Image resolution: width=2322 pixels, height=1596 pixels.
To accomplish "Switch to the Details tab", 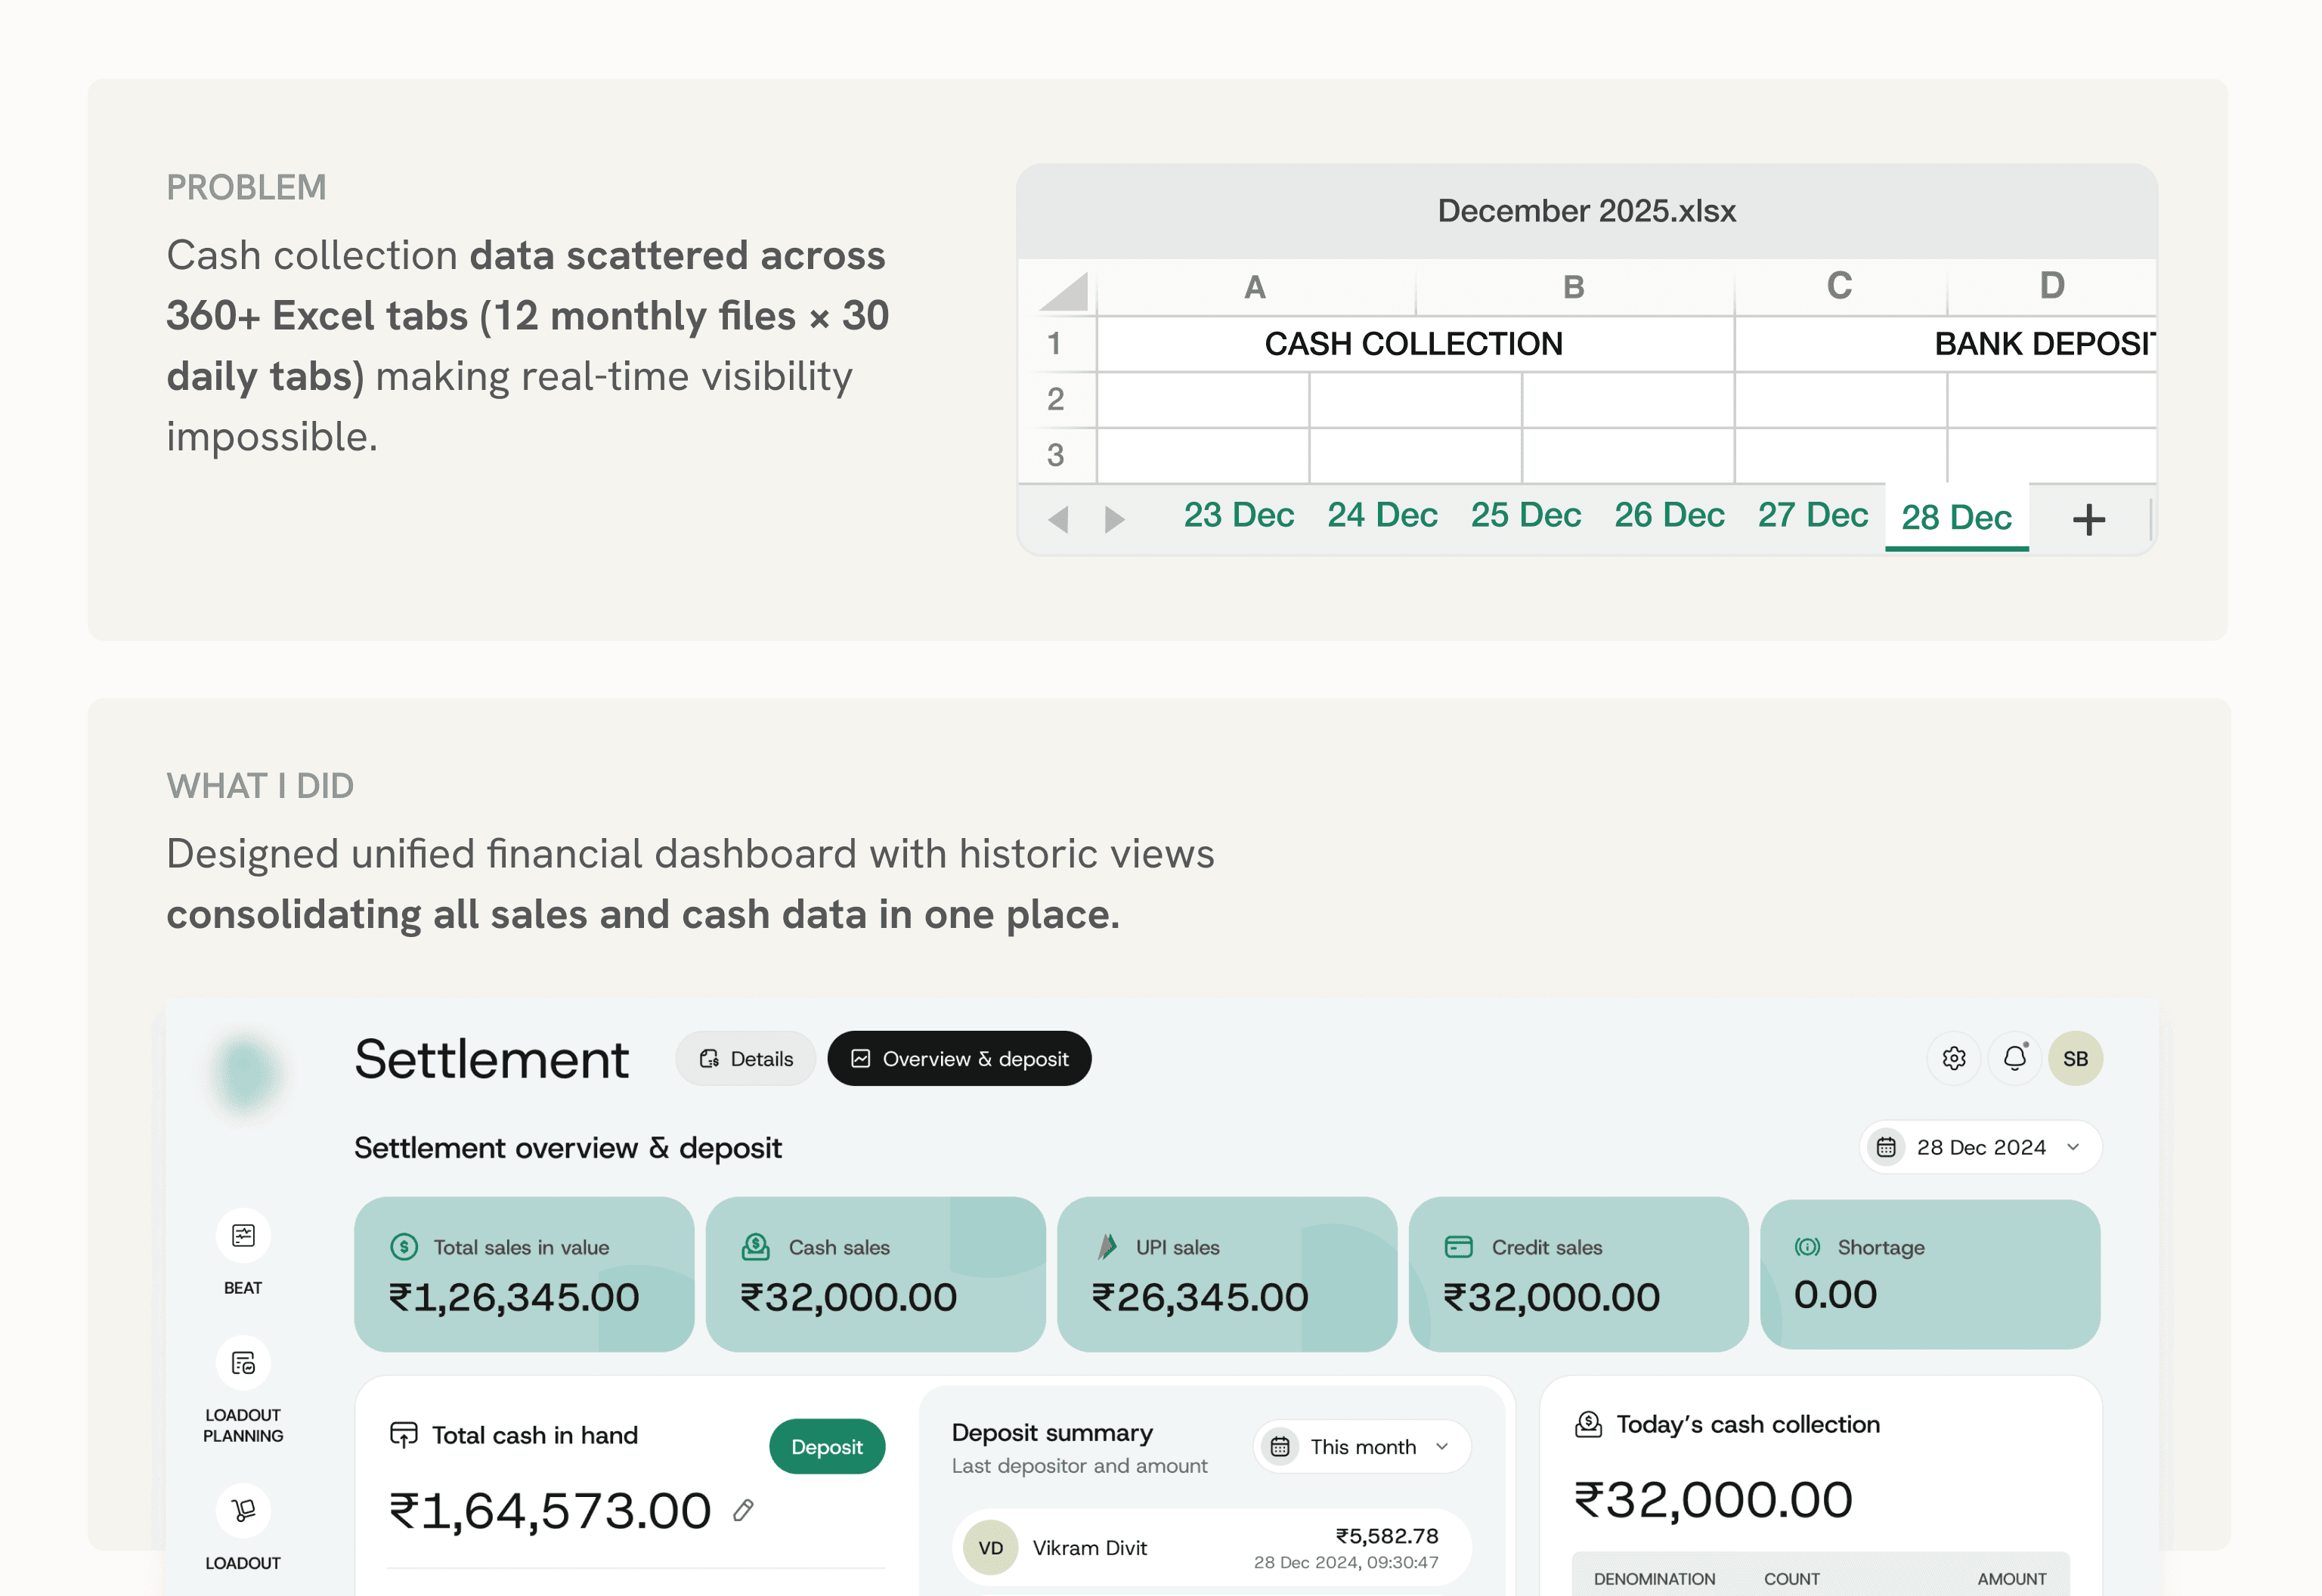I will (745, 1058).
